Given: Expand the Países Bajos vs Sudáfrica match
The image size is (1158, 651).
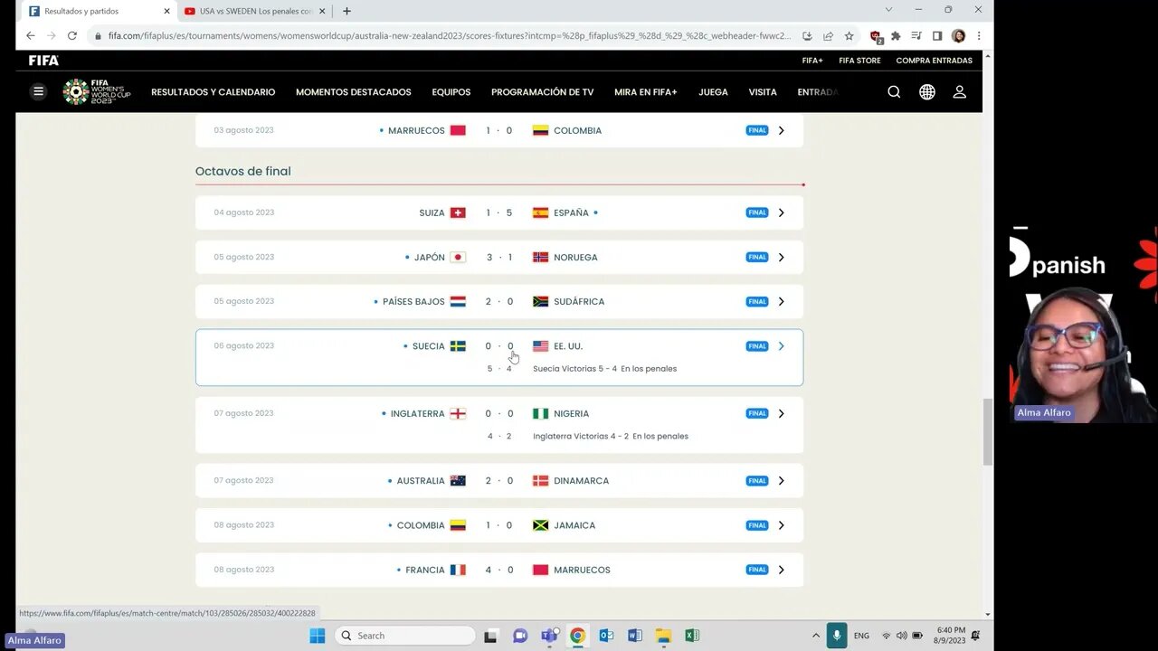Looking at the screenshot, I should (782, 302).
